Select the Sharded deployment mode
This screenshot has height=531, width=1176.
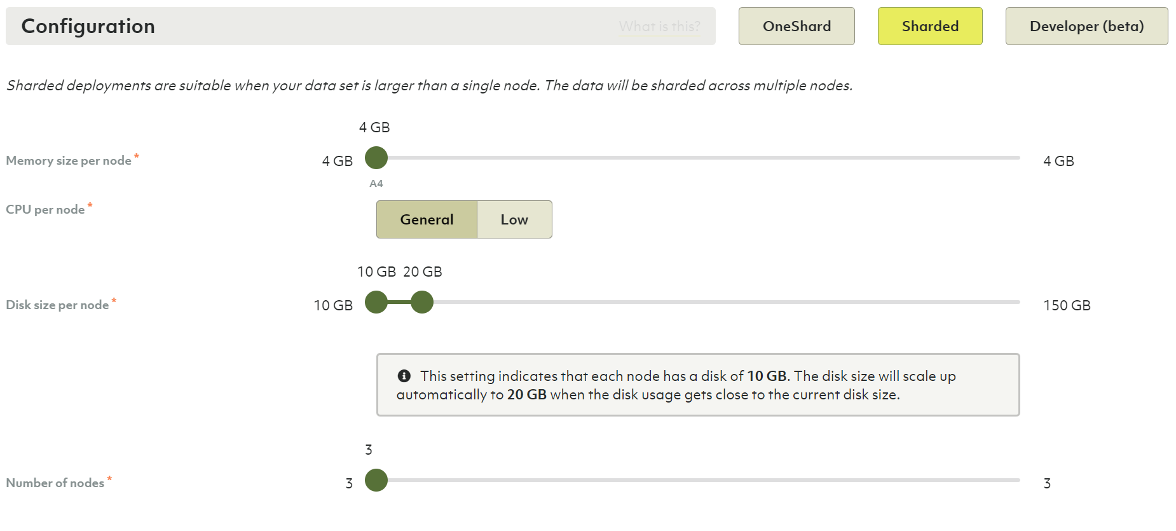pos(930,26)
